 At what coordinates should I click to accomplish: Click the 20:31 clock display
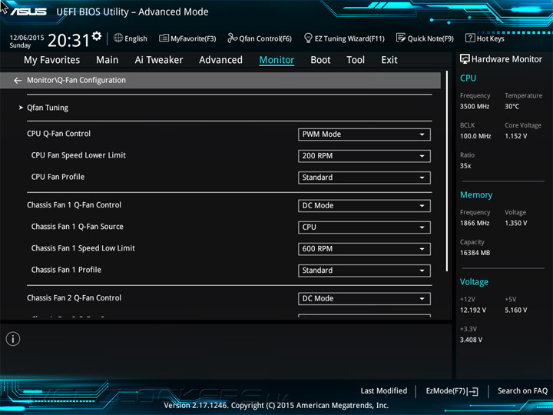[68, 40]
